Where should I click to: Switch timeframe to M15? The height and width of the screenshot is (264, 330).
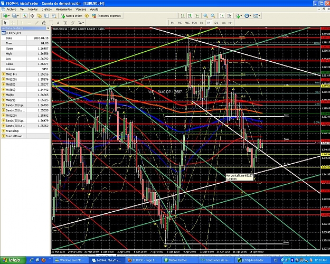(187, 23)
